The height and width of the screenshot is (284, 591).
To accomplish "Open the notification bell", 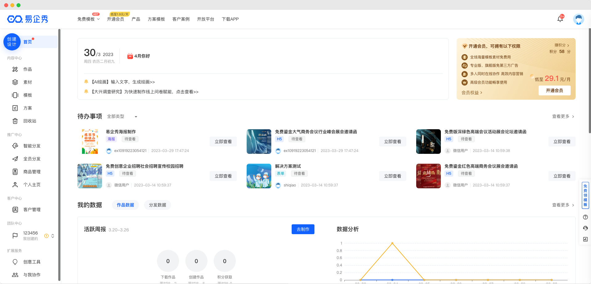I will pos(560,19).
